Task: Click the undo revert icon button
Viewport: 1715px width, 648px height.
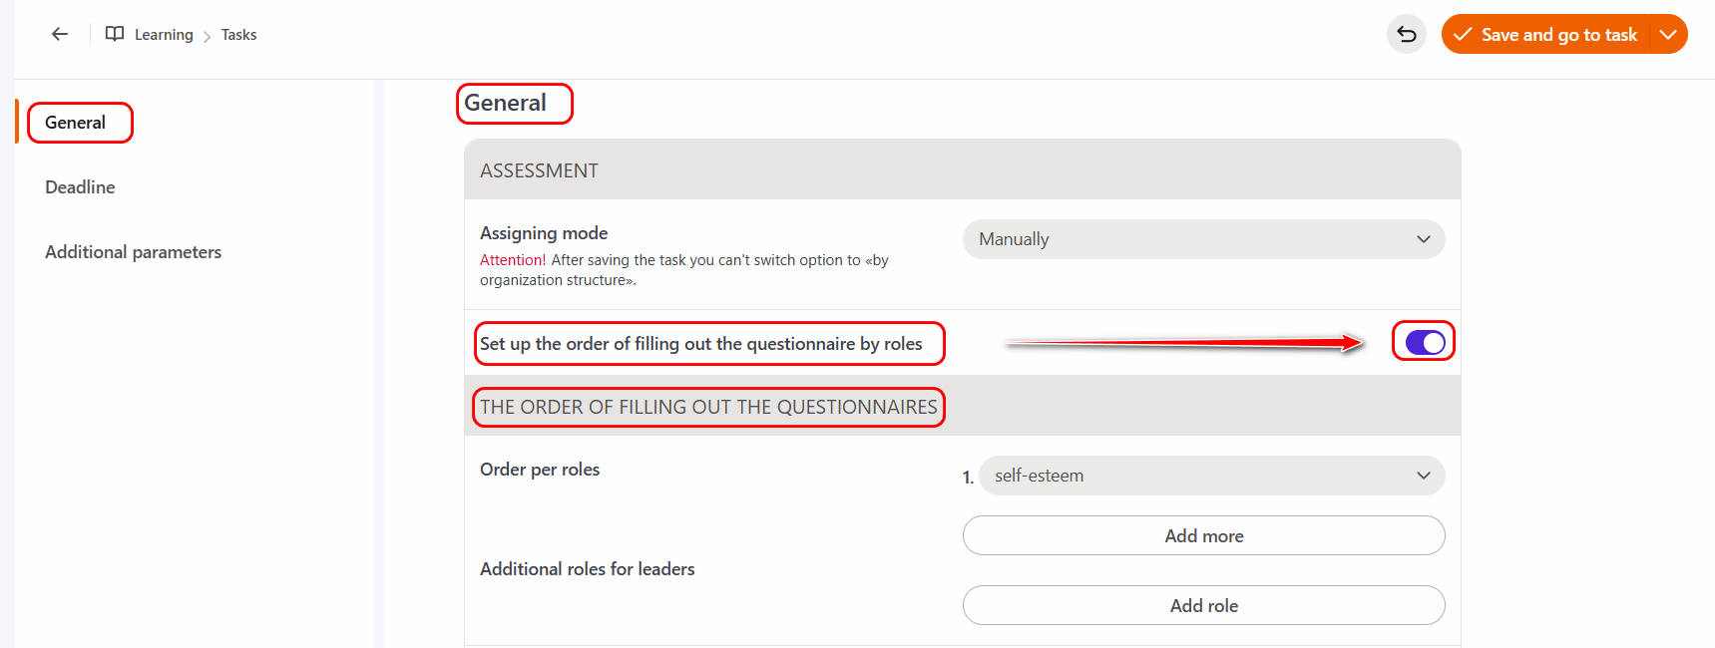Action: [1407, 35]
